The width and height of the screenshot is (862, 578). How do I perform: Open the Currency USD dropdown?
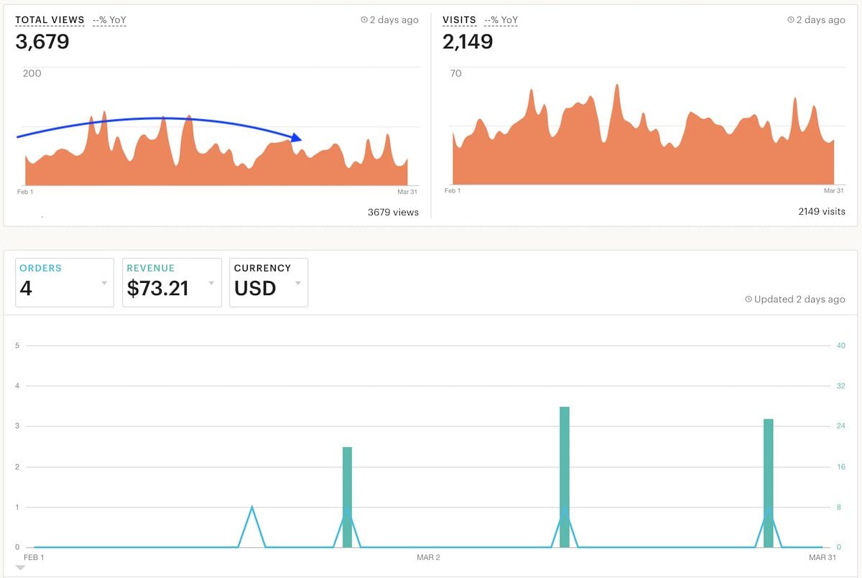[269, 283]
